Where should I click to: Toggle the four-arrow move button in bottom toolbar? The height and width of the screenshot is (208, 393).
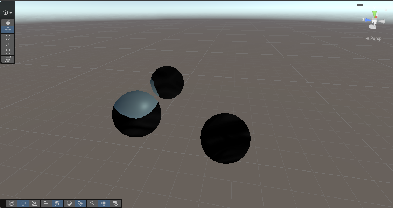(23, 203)
